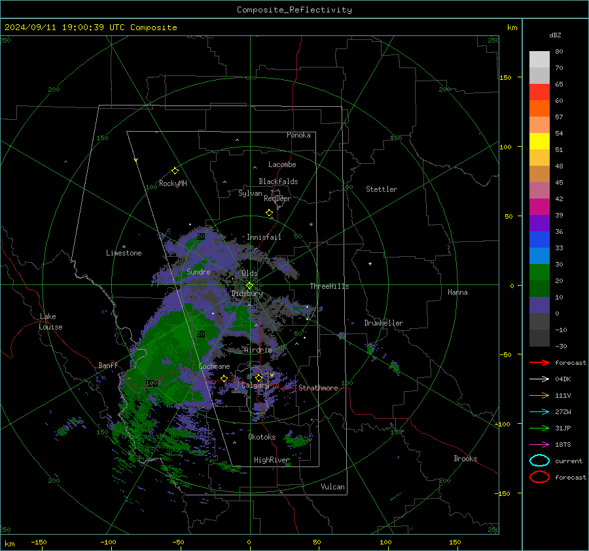Click the RedDeer city label
589x551 pixels.
(x=277, y=199)
